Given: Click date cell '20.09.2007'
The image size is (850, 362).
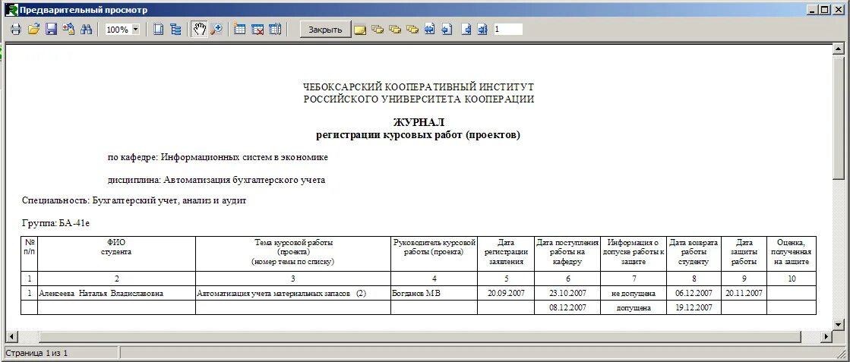Looking at the screenshot, I should 506,293.
